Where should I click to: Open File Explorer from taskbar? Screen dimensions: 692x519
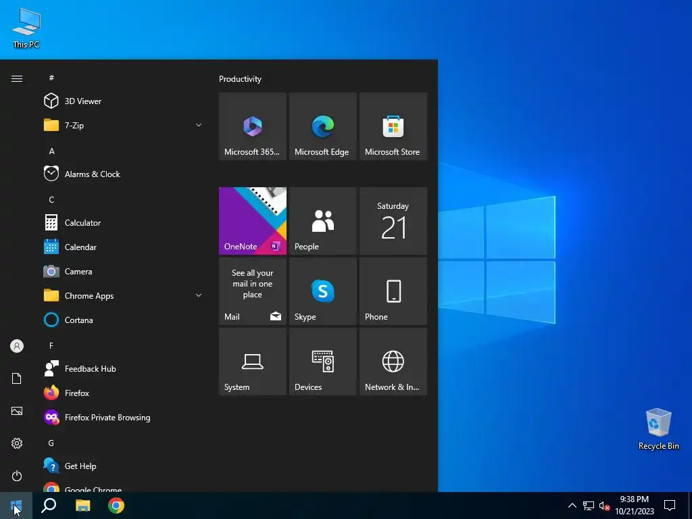[x=82, y=505]
